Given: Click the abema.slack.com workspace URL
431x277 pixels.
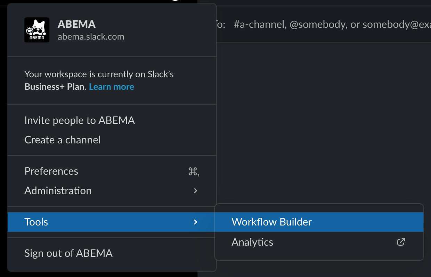Looking at the screenshot, I should (x=91, y=37).
